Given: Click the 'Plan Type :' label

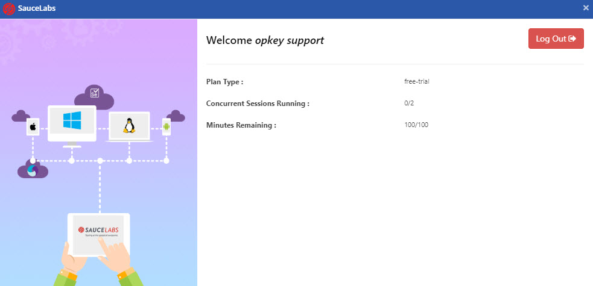Looking at the screenshot, I should pyautogui.click(x=224, y=82).
